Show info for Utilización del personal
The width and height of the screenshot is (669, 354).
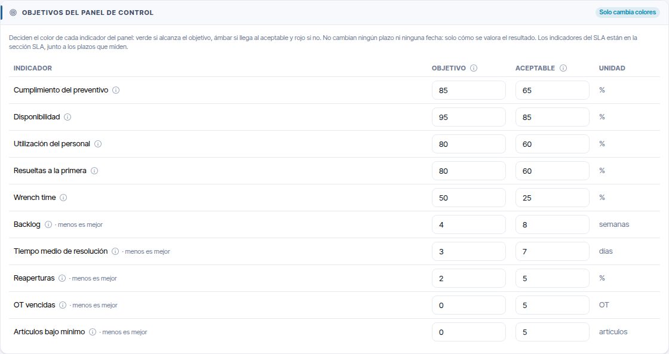(x=98, y=144)
